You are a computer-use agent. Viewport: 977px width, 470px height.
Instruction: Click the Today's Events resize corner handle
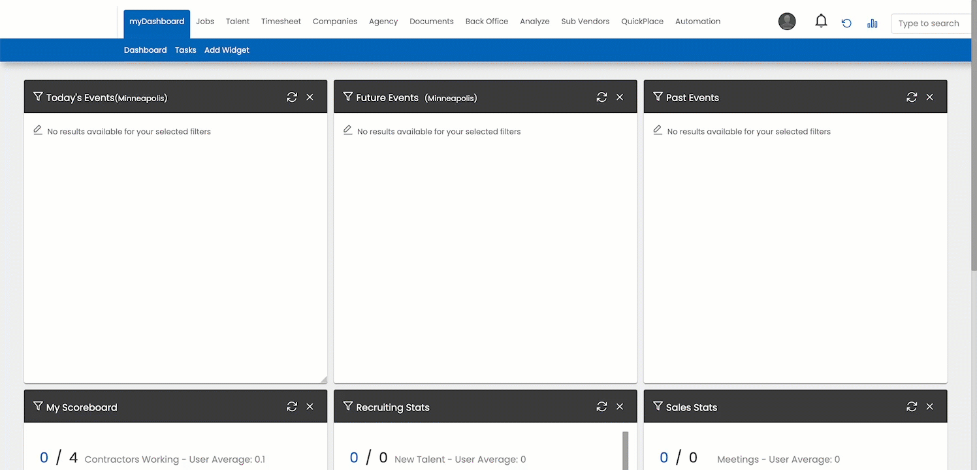tap(323, 379)
